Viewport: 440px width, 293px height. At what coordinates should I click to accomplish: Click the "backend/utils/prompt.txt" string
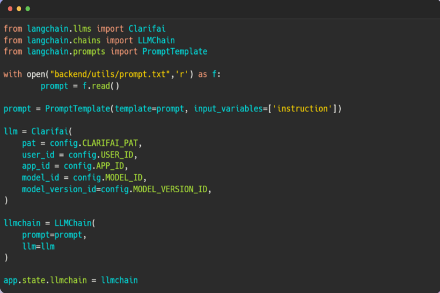(110, 74)
